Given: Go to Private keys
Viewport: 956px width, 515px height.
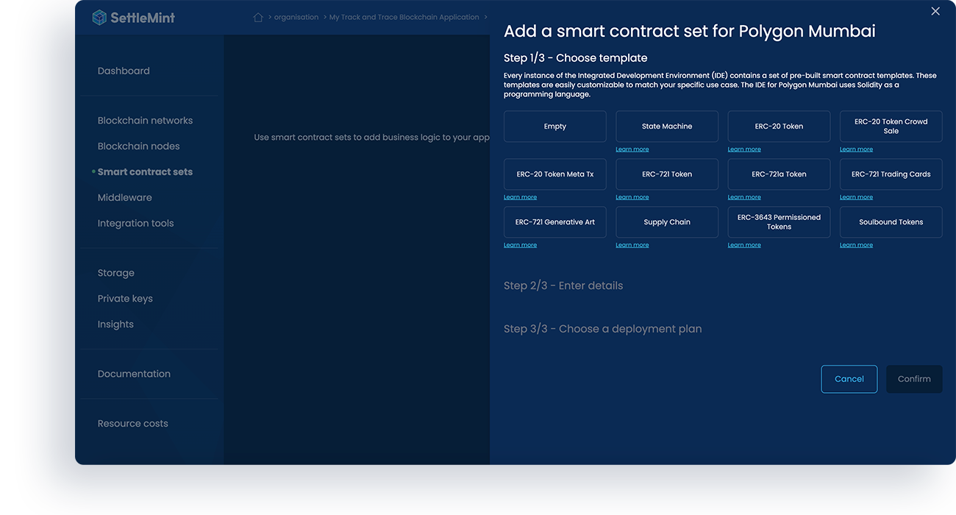Looking at the screenshot, I should click(125, 298).
